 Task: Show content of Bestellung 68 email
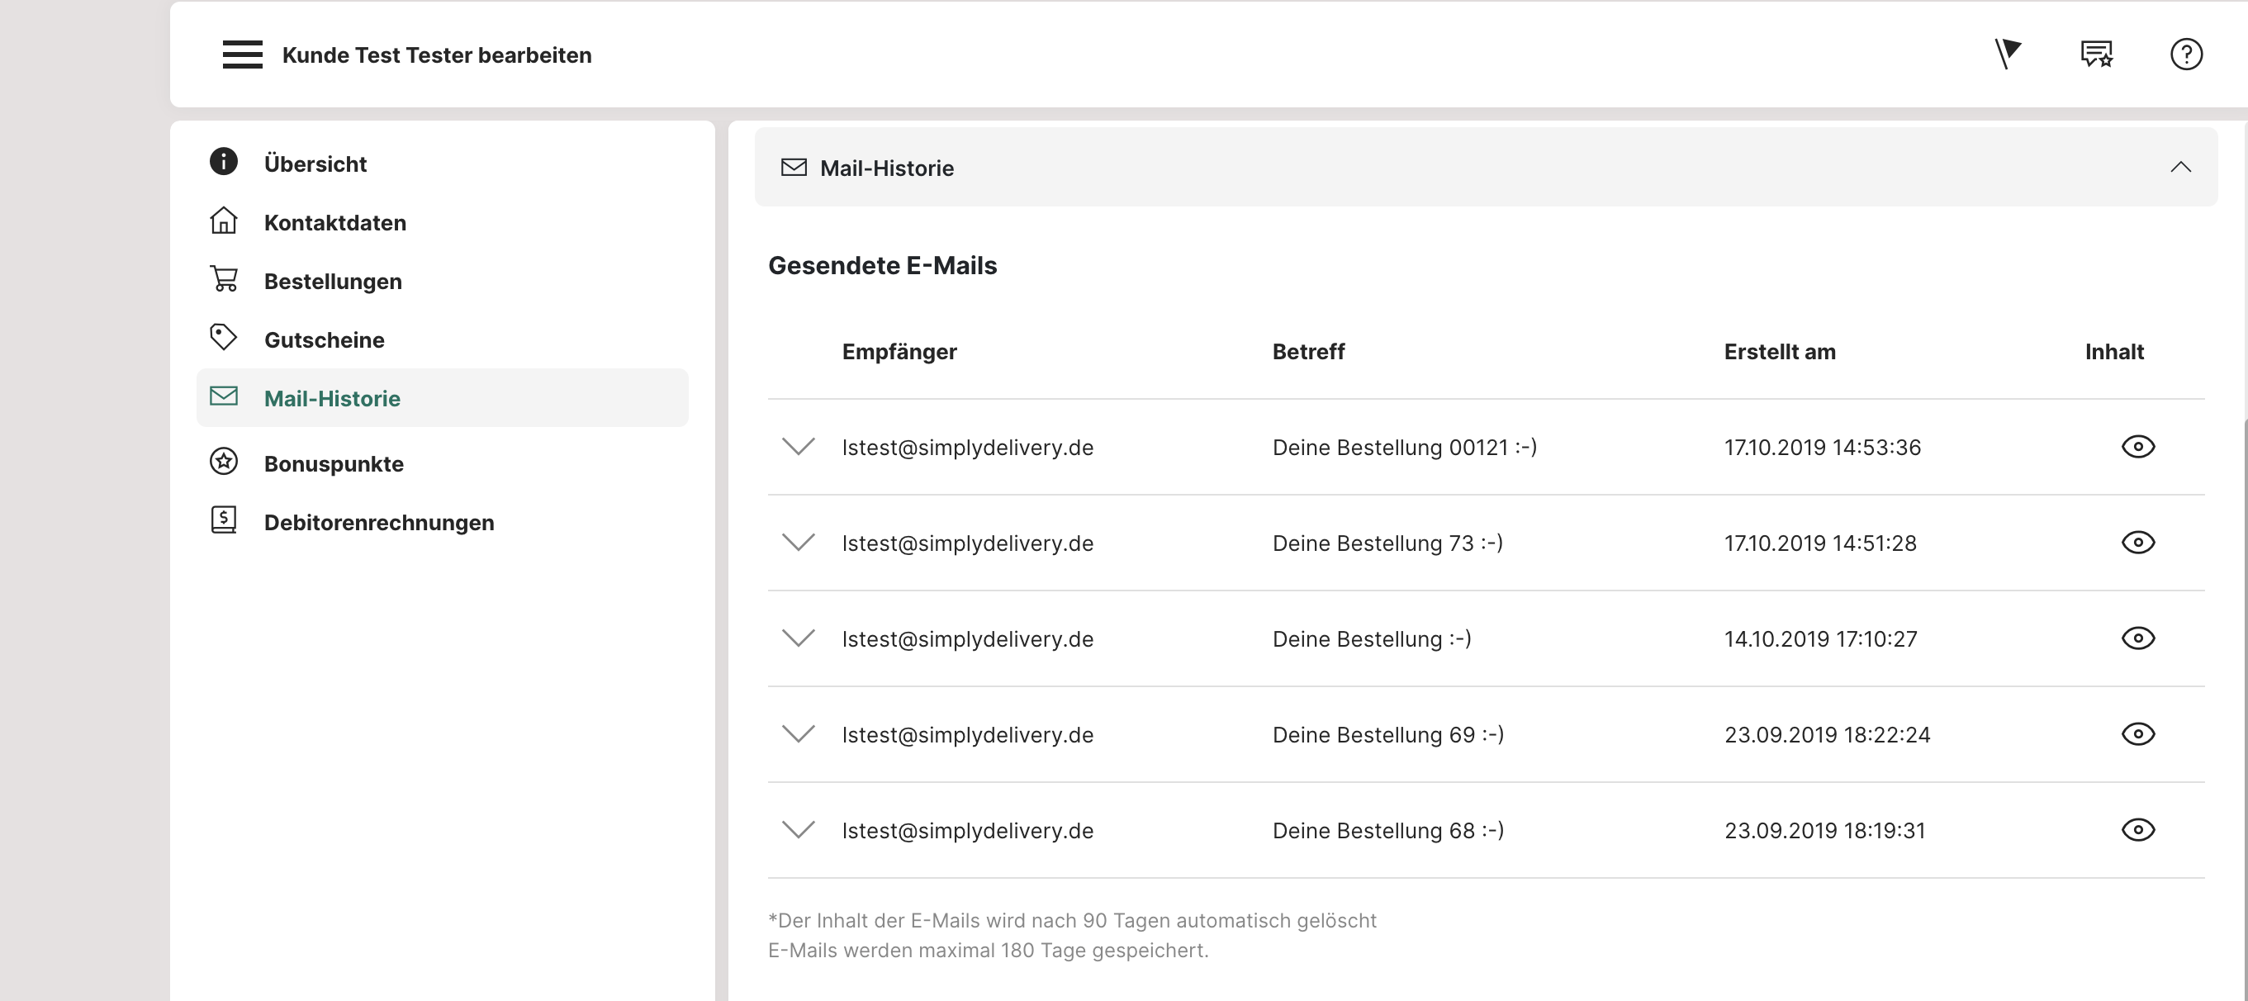coord(2137,830)
